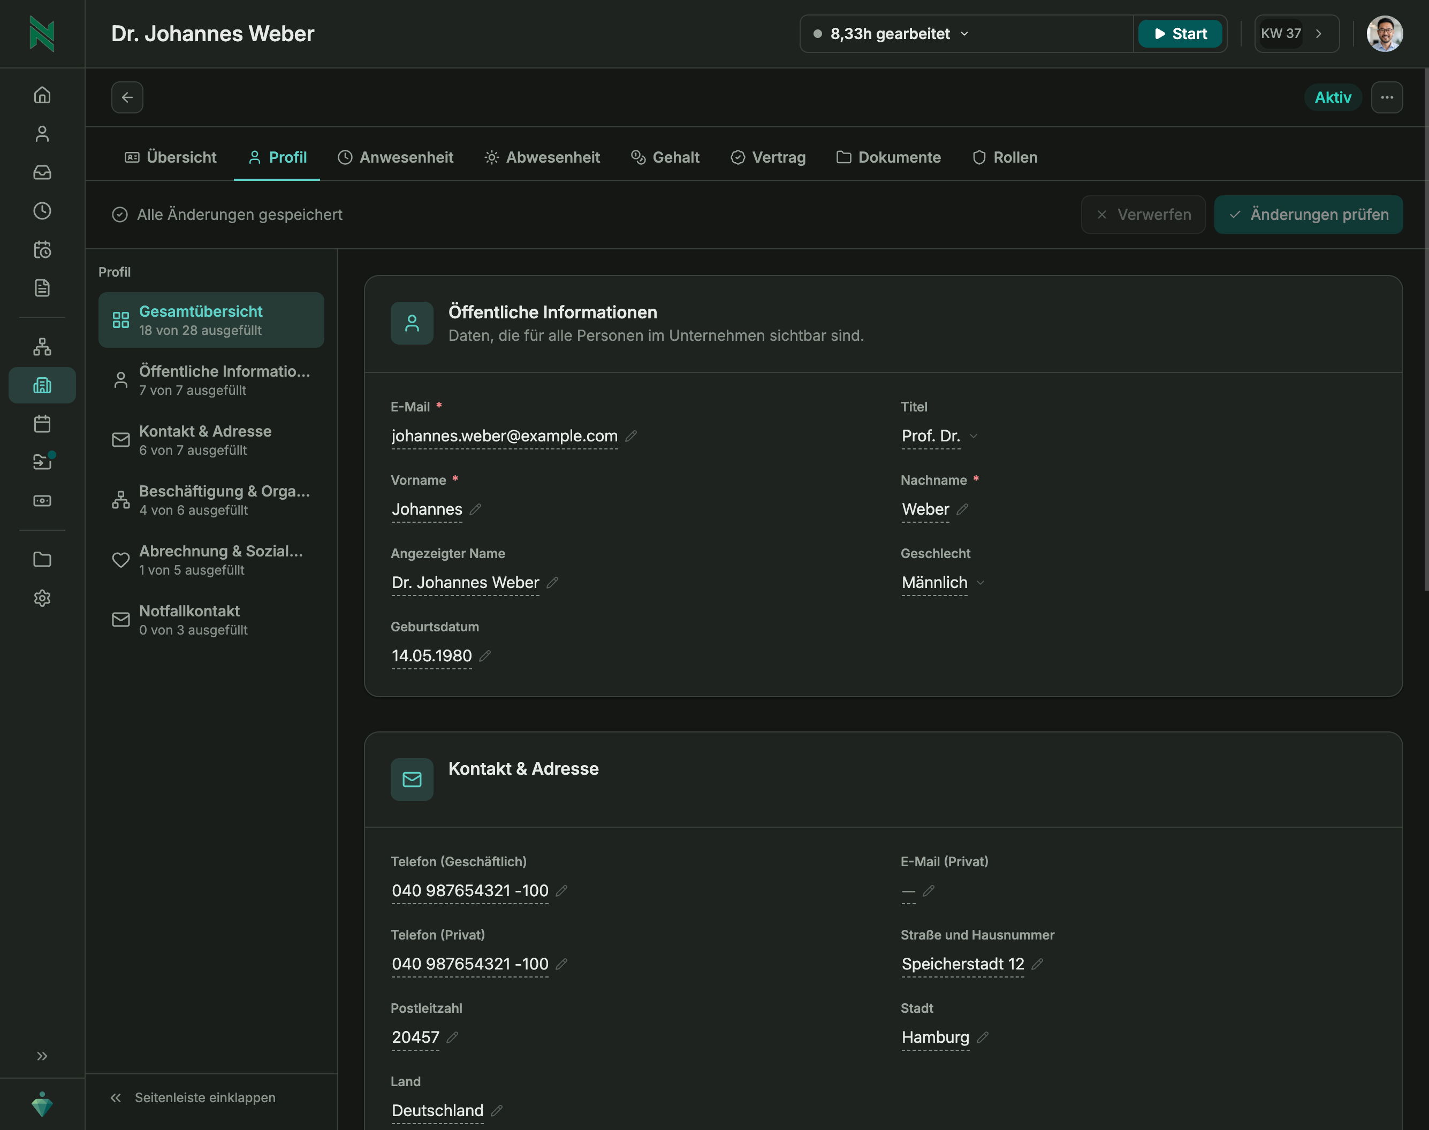Click Änderungen prüfen

click(x=1309, y=215)
